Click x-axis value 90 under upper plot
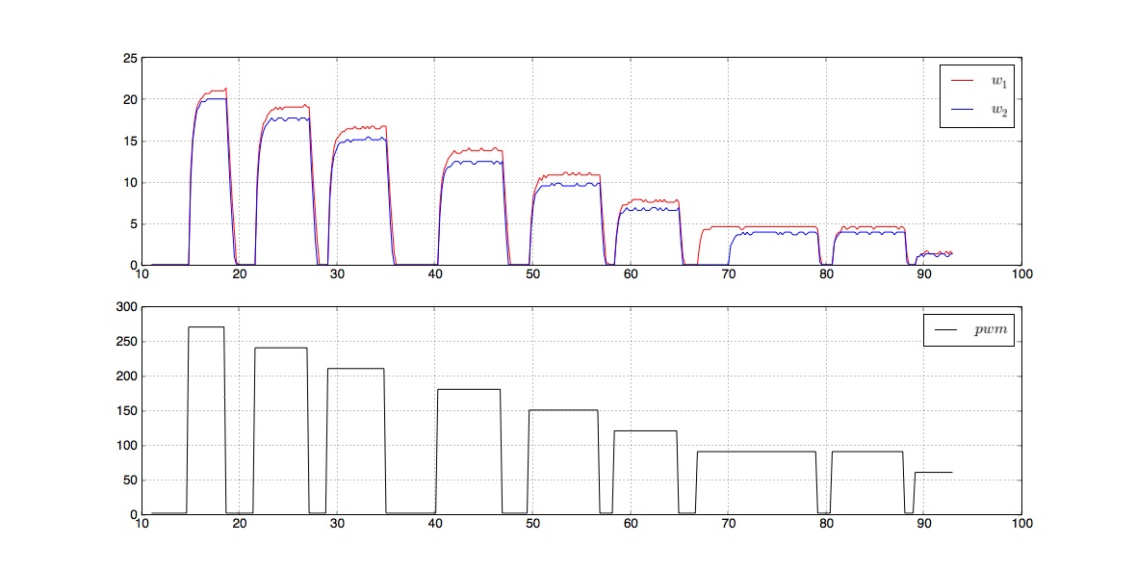1136x571 pixels. point(924,273)
